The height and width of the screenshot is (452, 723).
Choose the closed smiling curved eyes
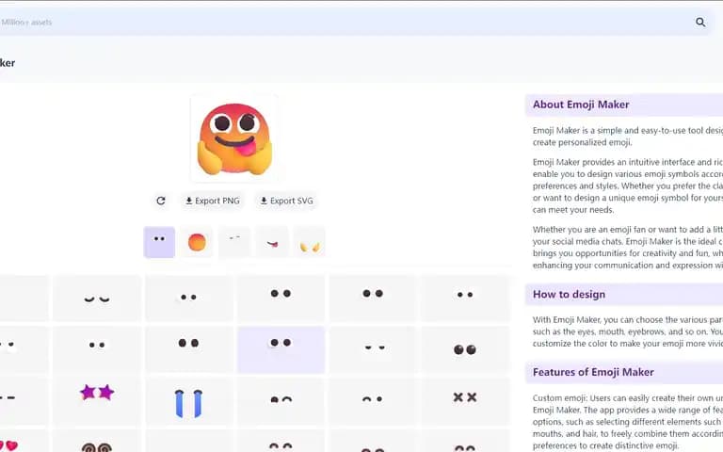(x=97, y=299)
